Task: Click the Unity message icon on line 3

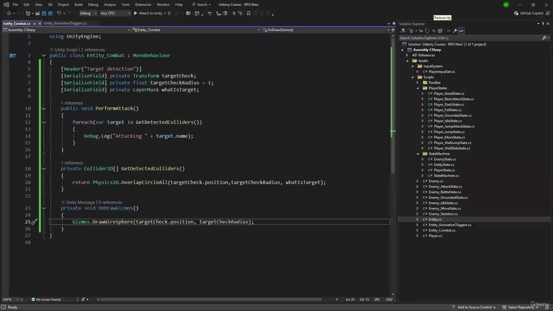Action: pyautogui.click(x=13, y=55)
